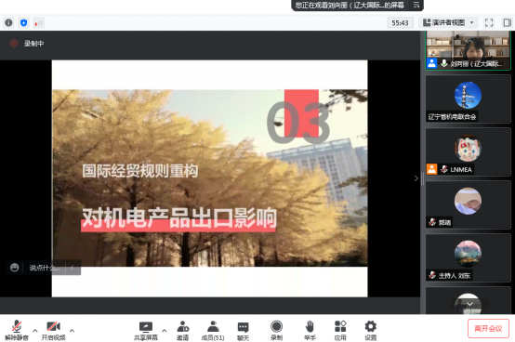The image size is (515, 342).
Task: Toggle recording with the 录制 button
Action: pos(276,331)
